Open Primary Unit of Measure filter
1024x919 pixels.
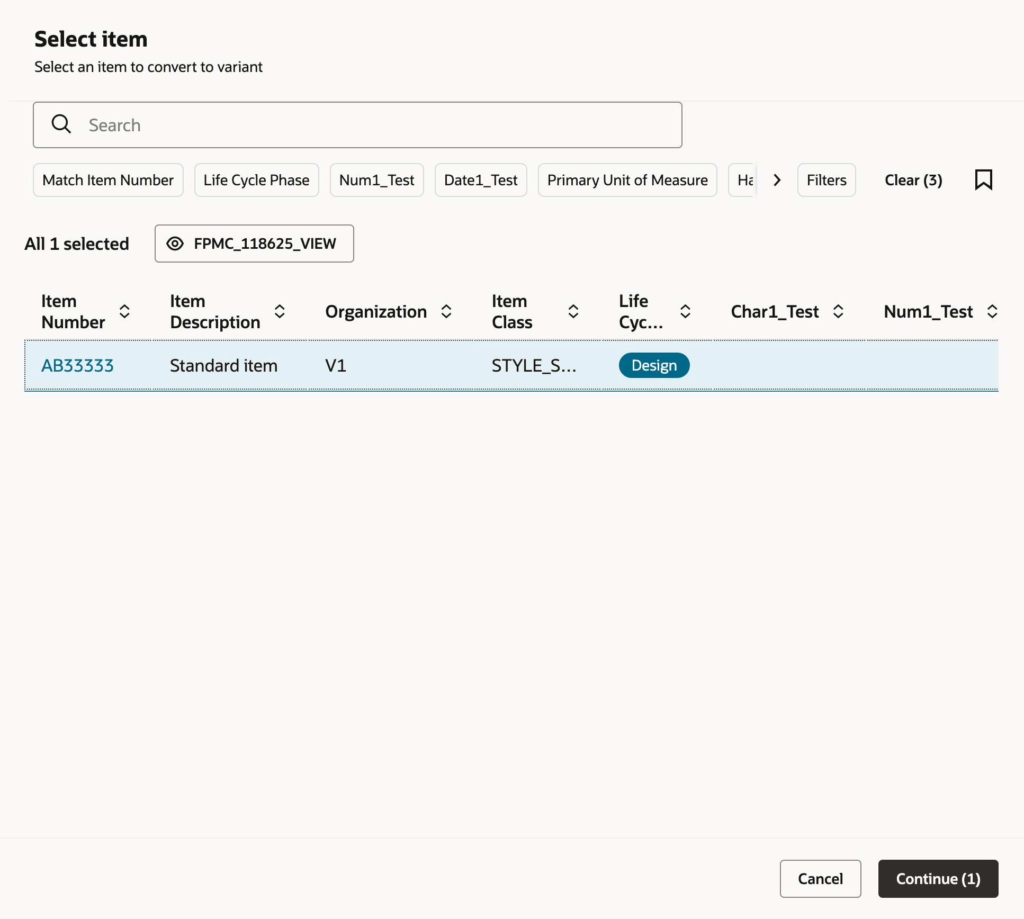pyautogui.click(x=627, y=180)
